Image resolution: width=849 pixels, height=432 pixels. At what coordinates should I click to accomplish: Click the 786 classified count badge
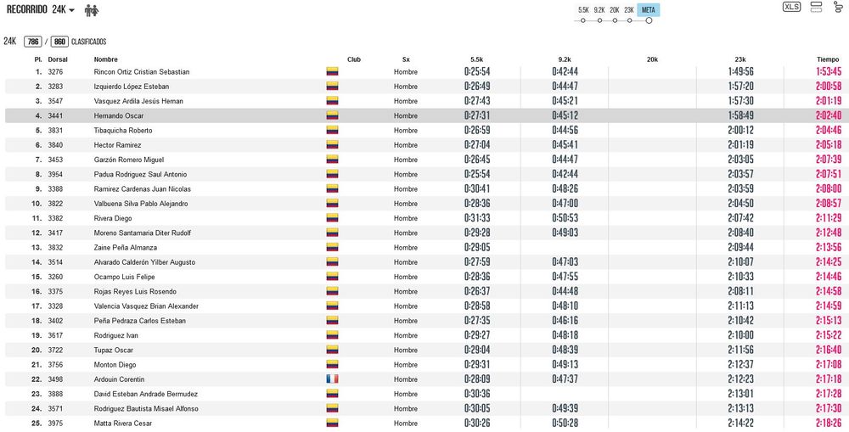pyautogui.click(x=32, y=41)
